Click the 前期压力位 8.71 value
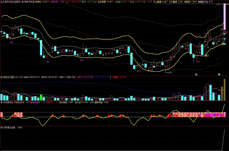 pos(205,2)
